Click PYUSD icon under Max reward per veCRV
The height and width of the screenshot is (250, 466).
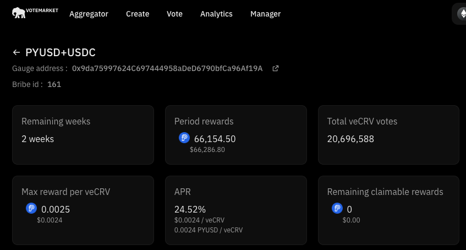(31, 209)
